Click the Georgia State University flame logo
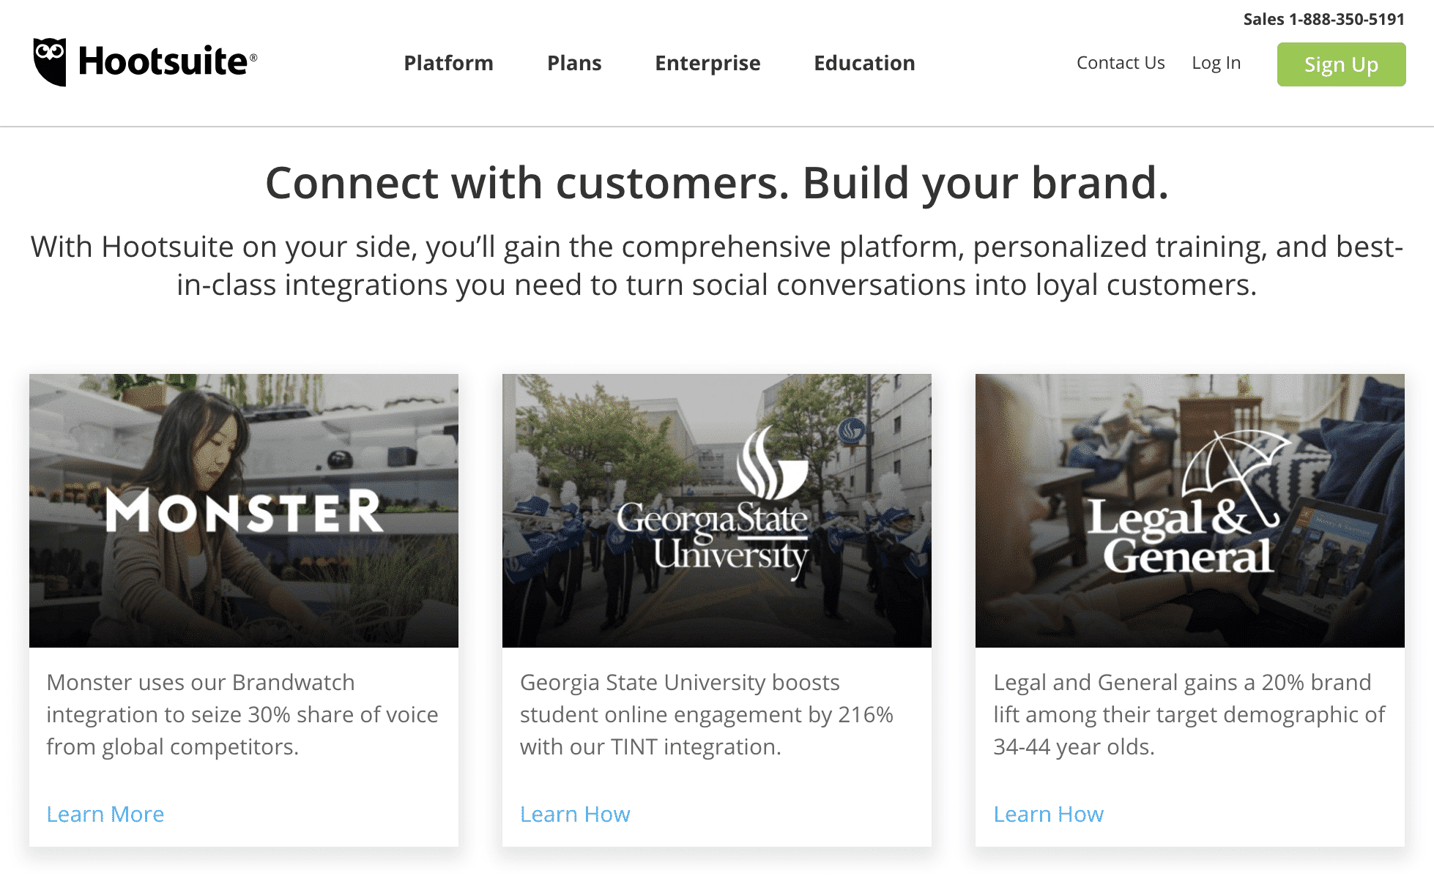Image resolution: width=1434 pixels, height=884 pixels. 772,462
